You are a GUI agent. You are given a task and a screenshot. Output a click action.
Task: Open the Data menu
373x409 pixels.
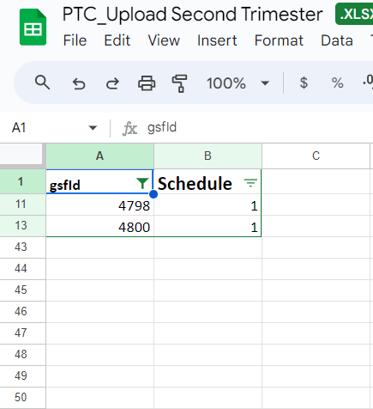pos(337,40)
